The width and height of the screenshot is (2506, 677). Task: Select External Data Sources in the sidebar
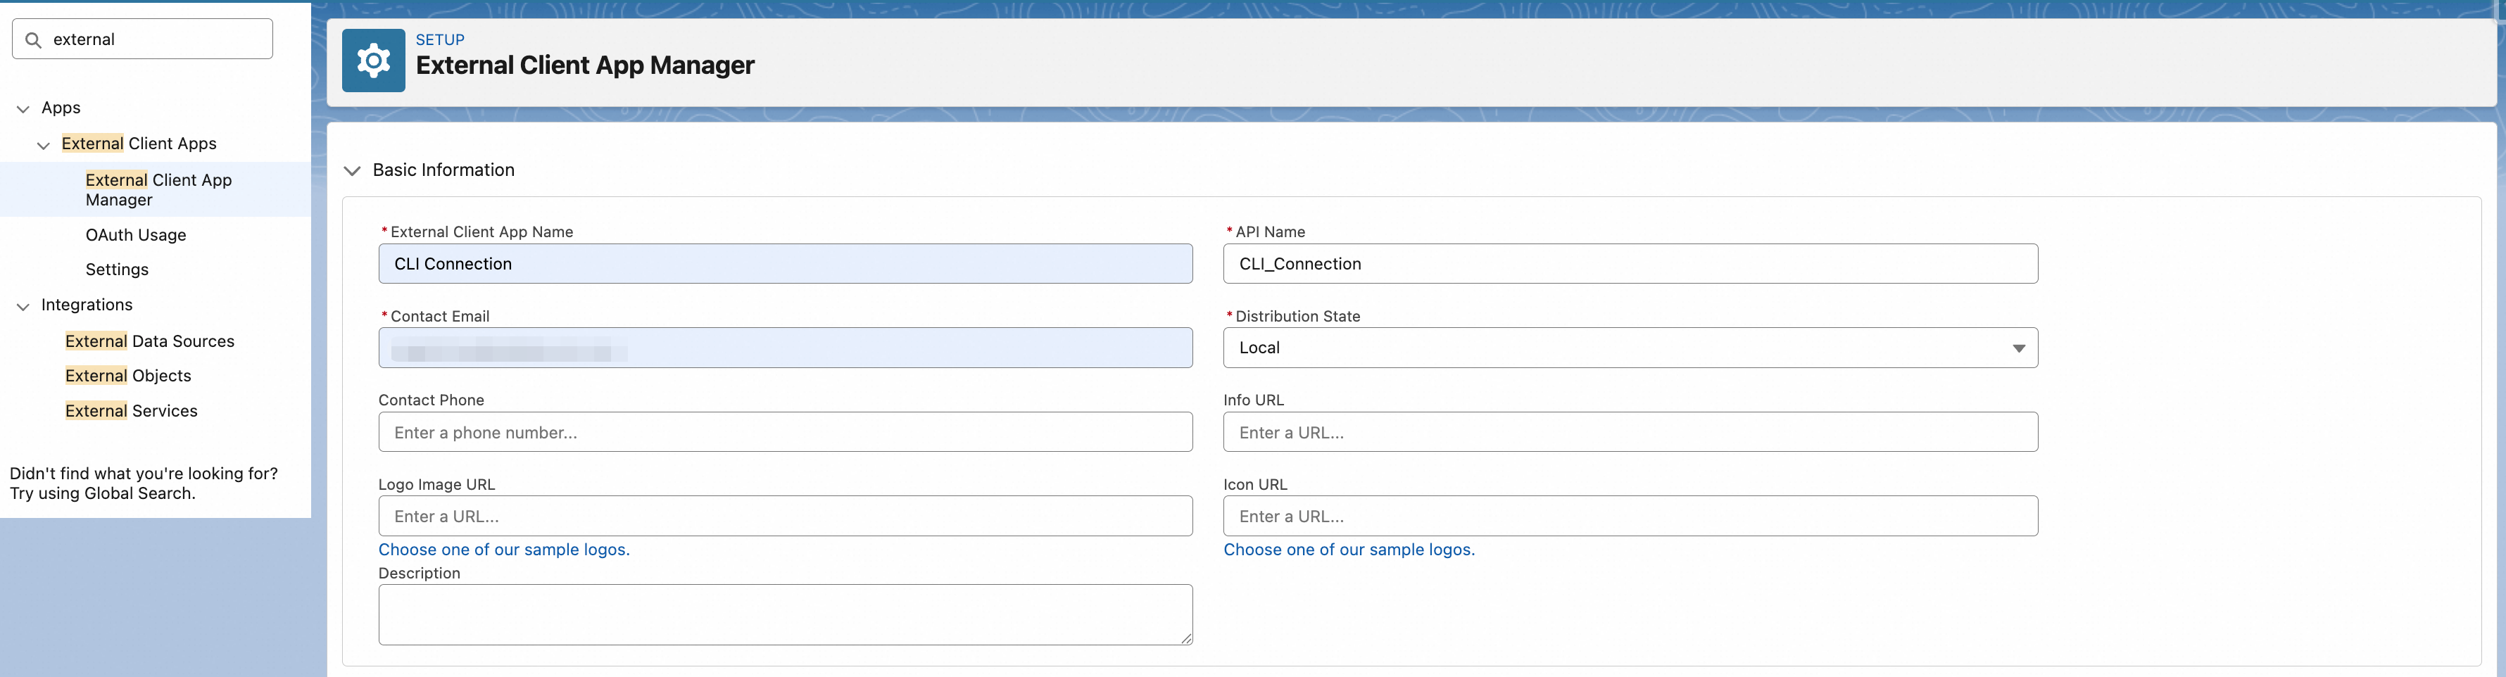[149, 341]
